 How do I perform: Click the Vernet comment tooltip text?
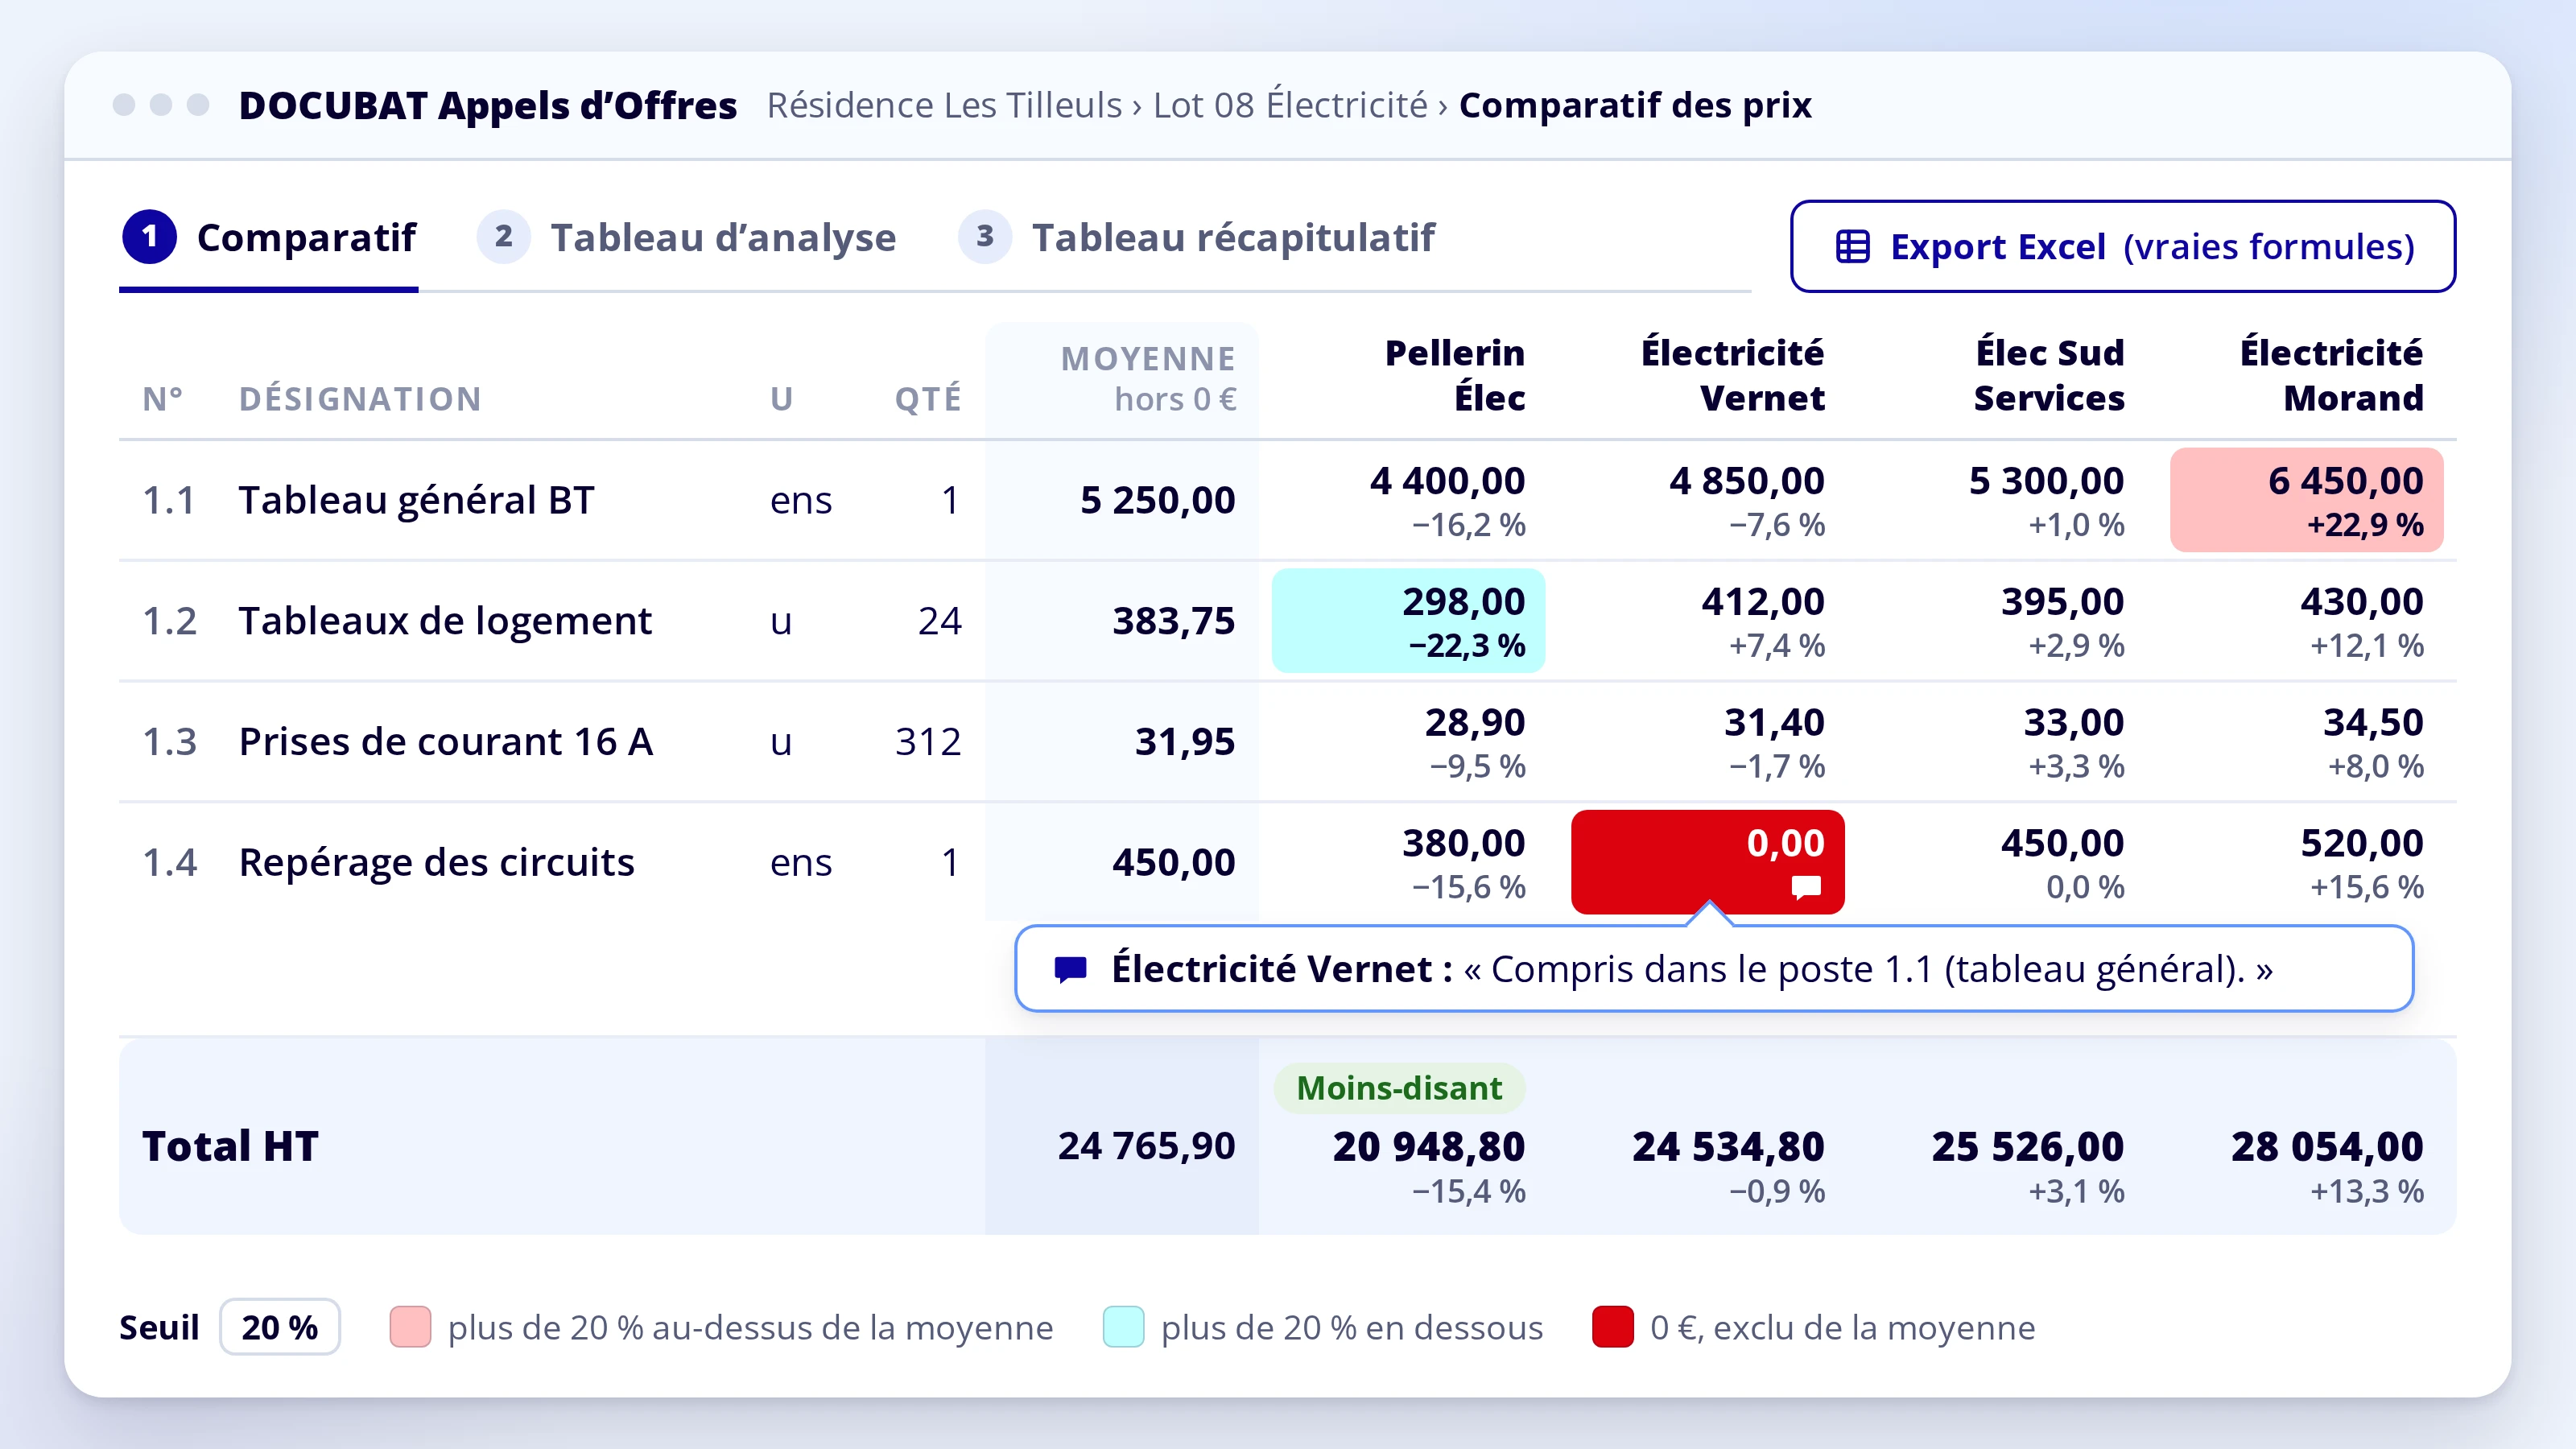pyautogui.click(x=1692, y=969)
